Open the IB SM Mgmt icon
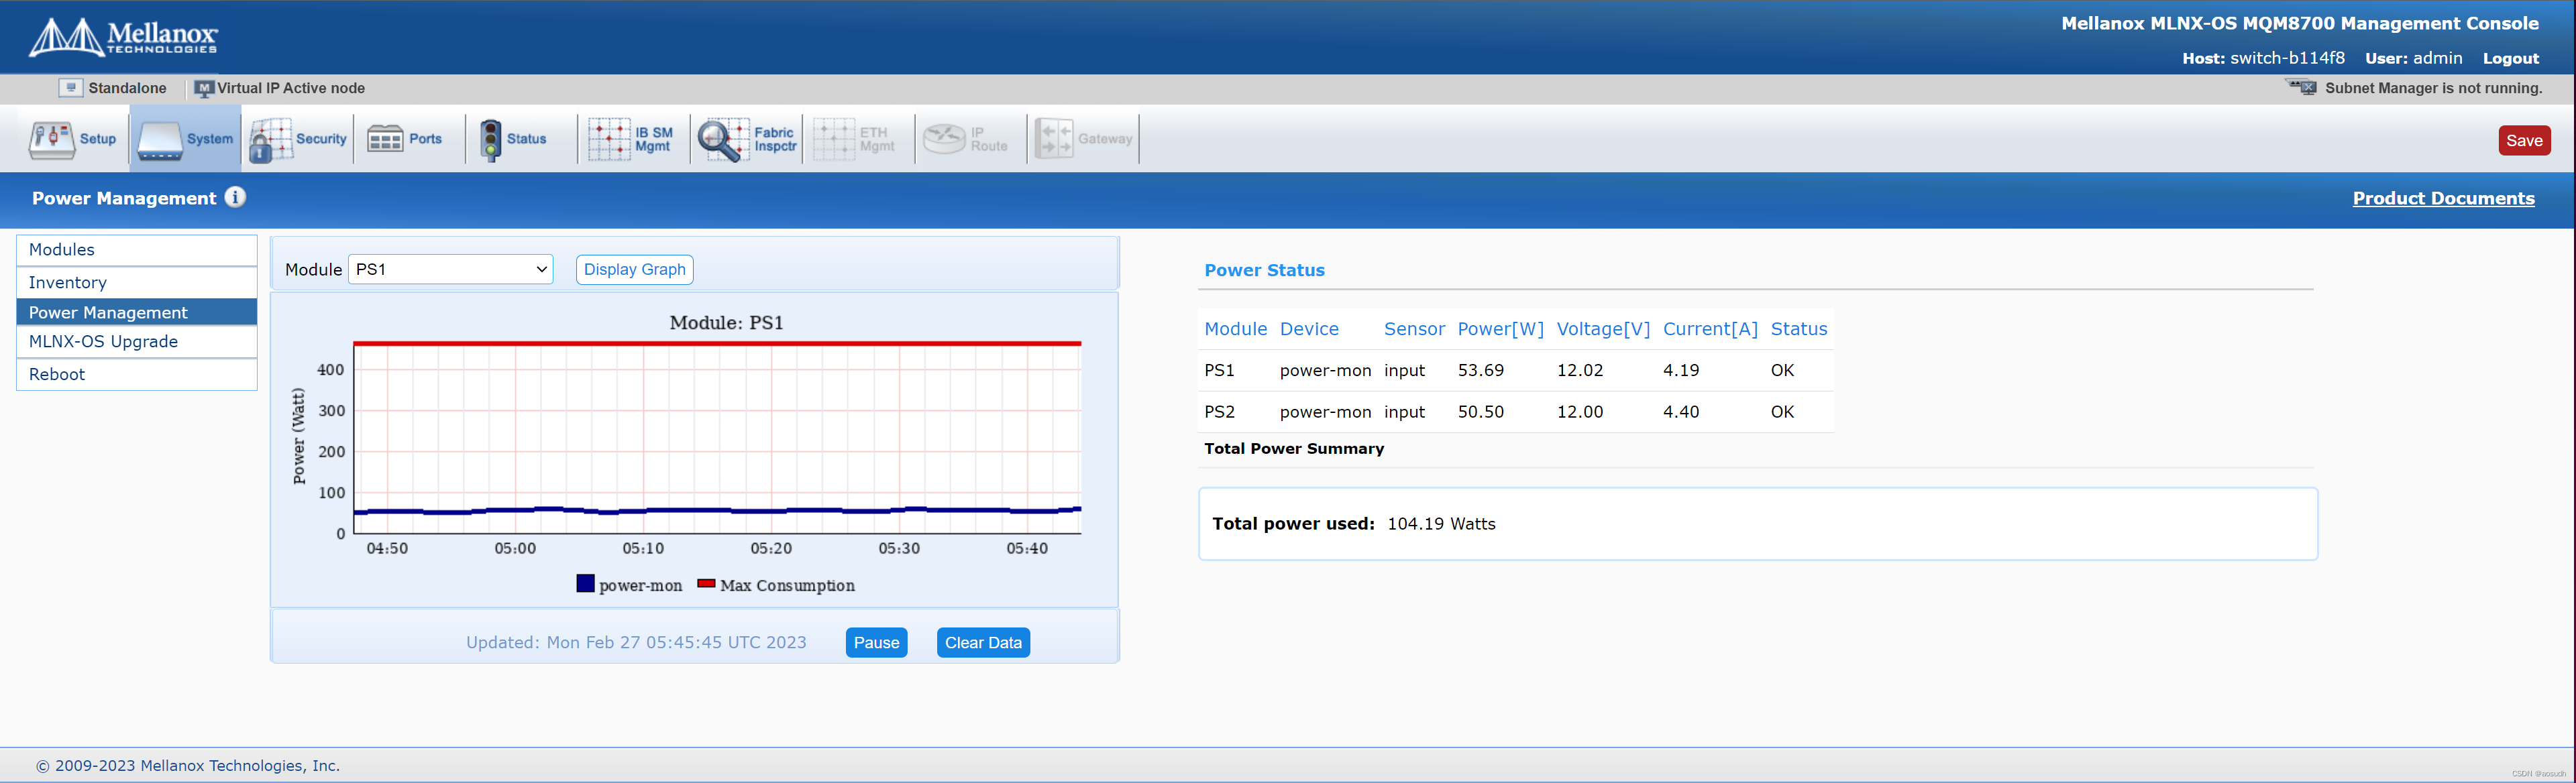Screen dimensions: 2576x783 609,139
